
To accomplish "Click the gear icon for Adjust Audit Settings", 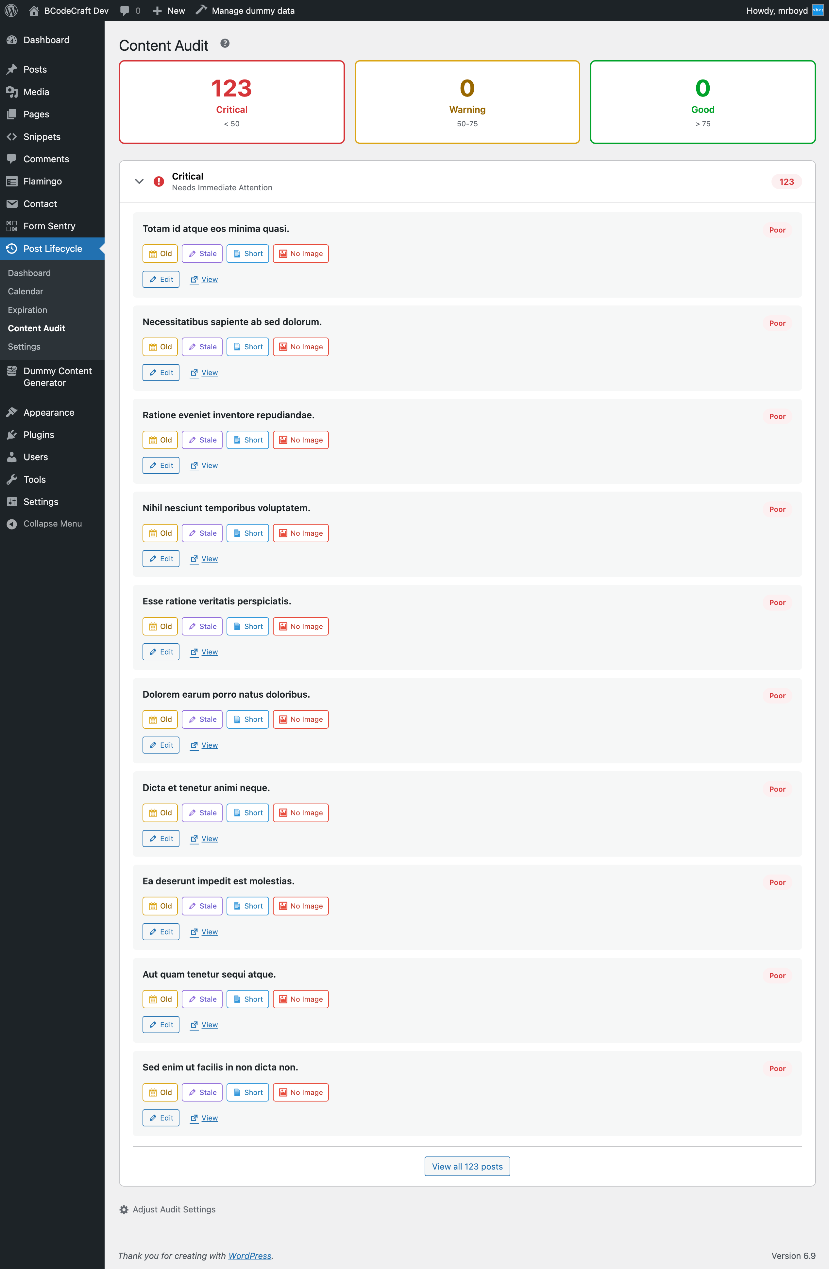I will (x=124, y=1209).
